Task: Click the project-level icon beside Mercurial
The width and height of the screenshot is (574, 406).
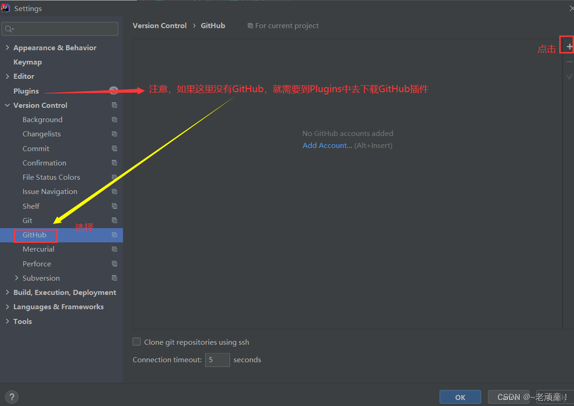Action: [114, 249]
